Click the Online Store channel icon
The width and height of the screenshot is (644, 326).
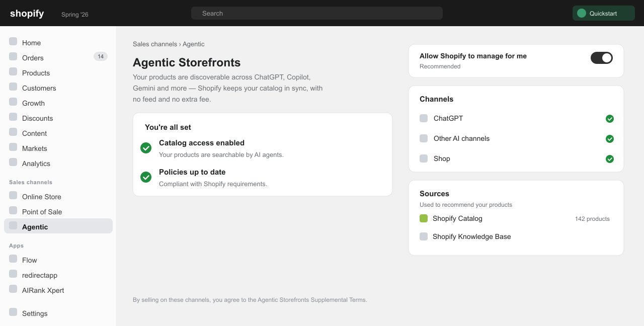coord(13,195)
